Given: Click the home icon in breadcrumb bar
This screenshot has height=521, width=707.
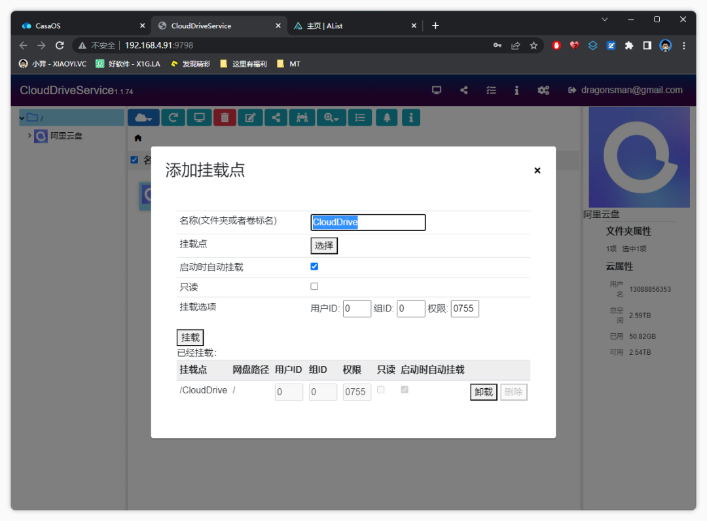Looking at the screenshot, I should [138, 138].
